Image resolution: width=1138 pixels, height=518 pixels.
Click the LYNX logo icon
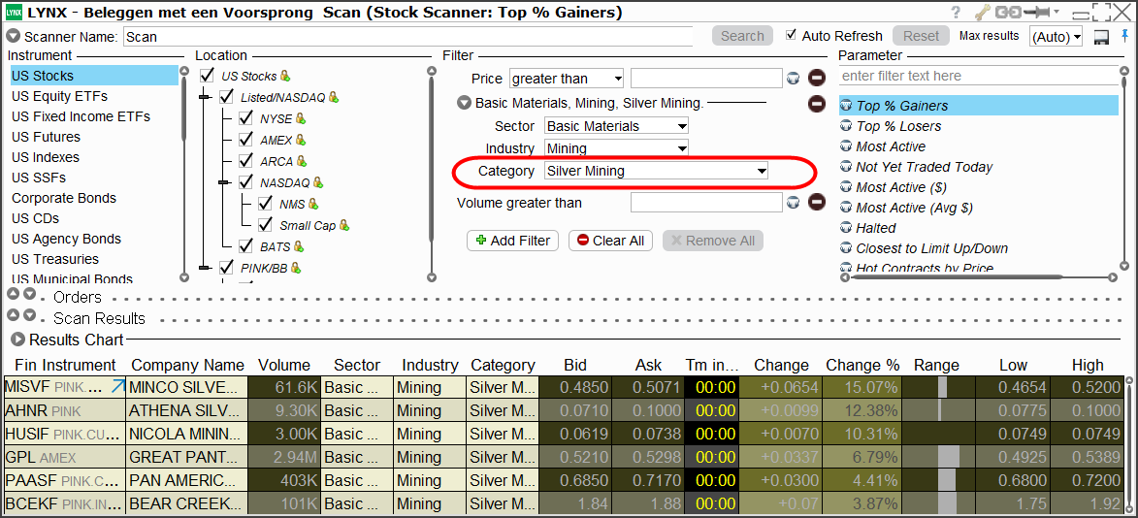point(14,13)
